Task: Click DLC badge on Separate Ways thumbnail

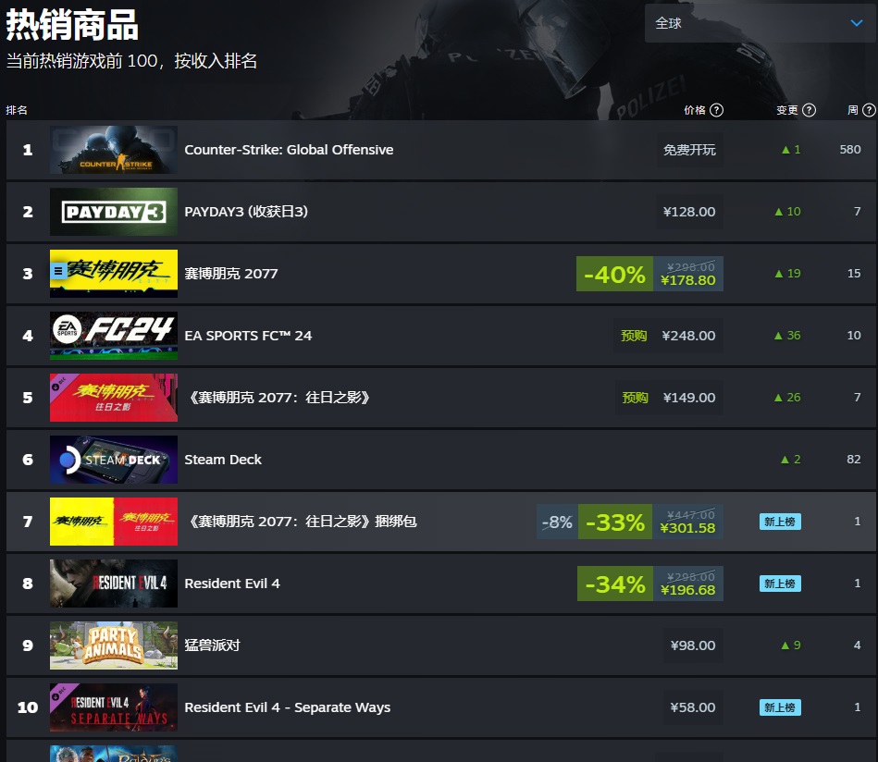Action: 58,694
